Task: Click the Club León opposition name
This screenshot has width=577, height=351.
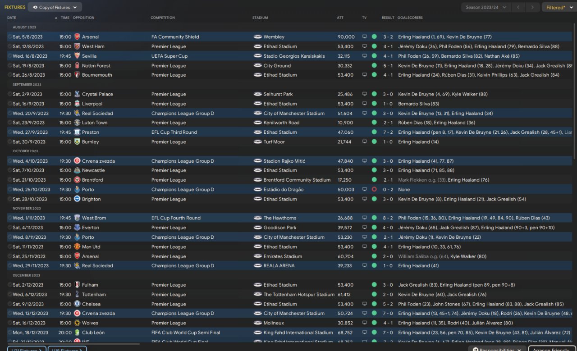Action: (x=93, y=333)
